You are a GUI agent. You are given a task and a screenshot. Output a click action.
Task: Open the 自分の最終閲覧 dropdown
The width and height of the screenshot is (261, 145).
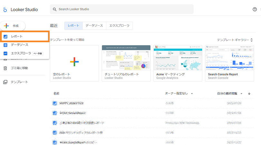tap(230, 93)
